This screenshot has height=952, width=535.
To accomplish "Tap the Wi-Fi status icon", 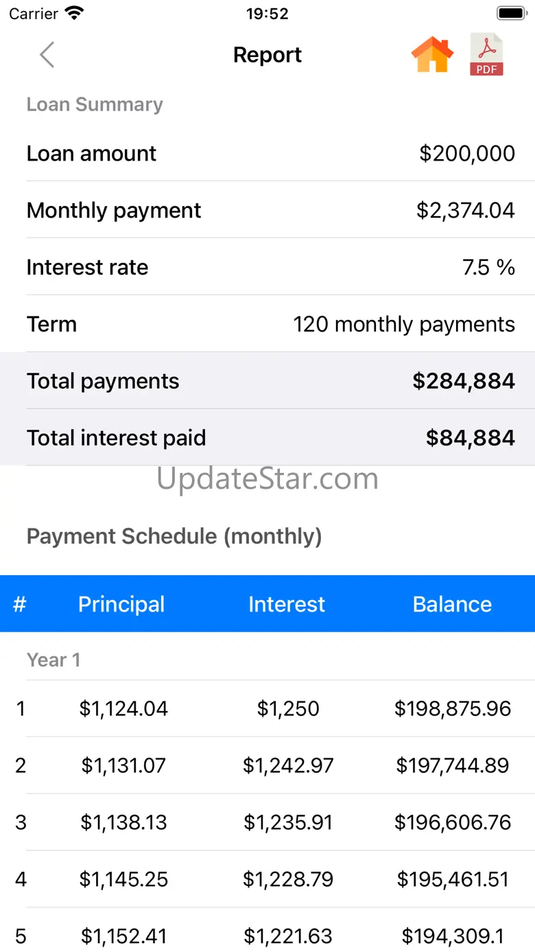I will (73, 14).
